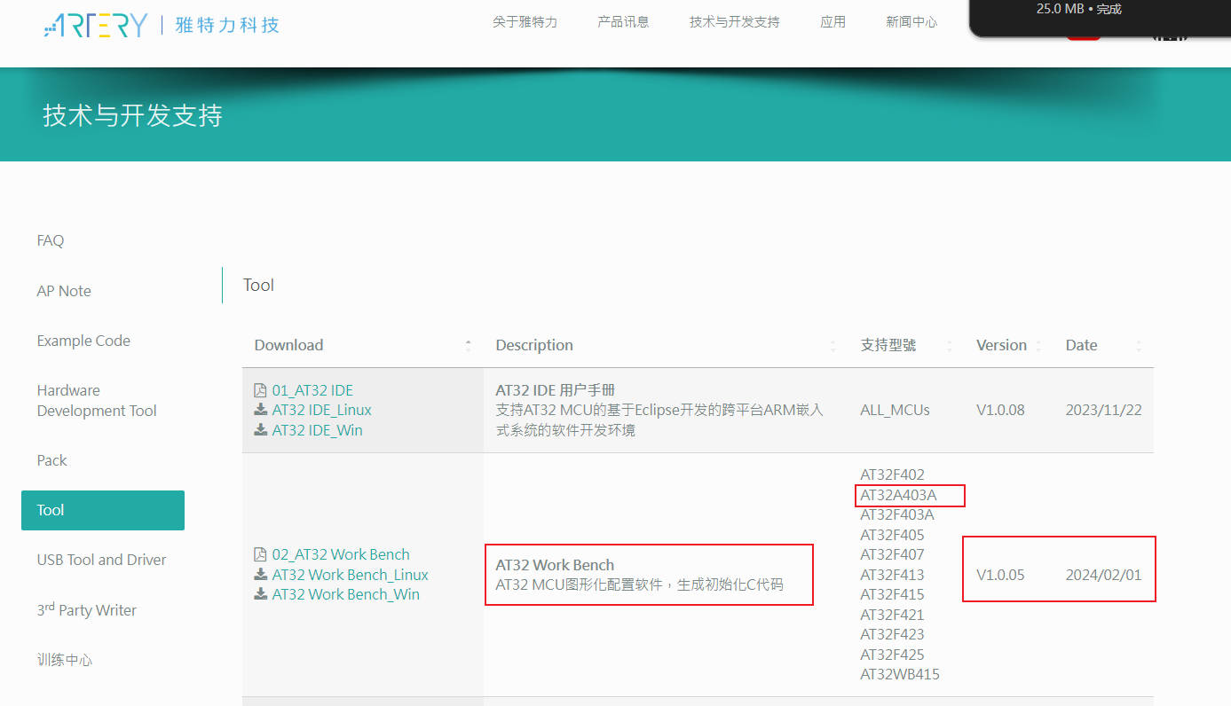Open the 应用 menu
The width and height of the screenshot is (1231, 706).
(x=833, y=22)
